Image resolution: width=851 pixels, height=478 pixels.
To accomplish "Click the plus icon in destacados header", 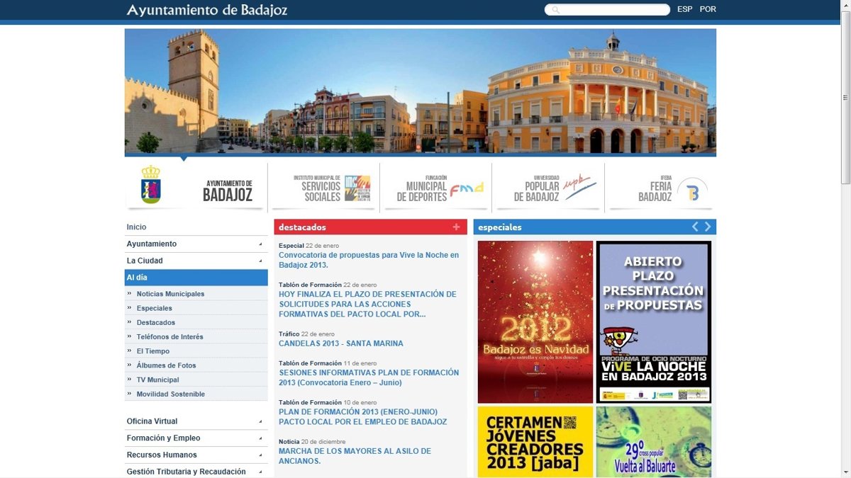I will click(456, 227).
